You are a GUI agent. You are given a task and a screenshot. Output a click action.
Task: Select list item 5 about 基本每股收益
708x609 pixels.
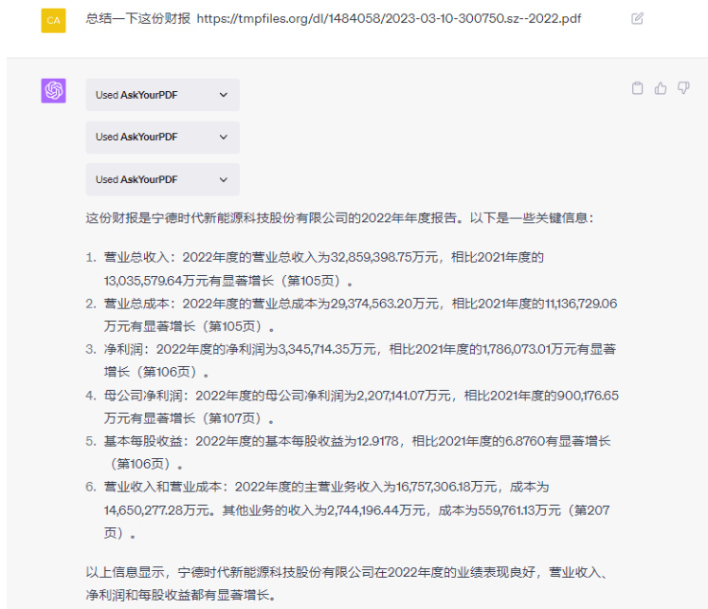pos(360,452)
